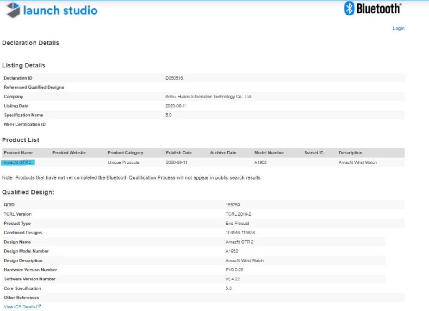Click Design Name value Amazfit GTR 2
Viewport: 429px width, 311px height.
pyautogui.click(x=239, y=242)
